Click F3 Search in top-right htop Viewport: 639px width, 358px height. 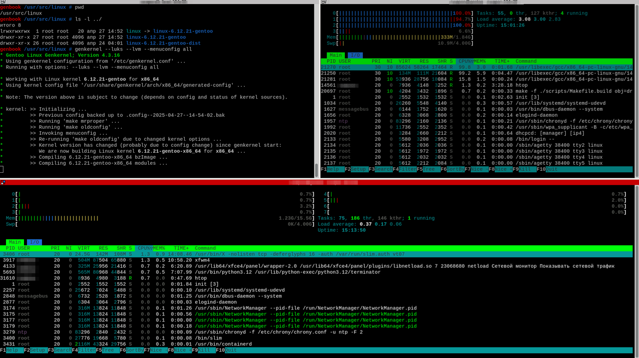click(x=380, y=169)
